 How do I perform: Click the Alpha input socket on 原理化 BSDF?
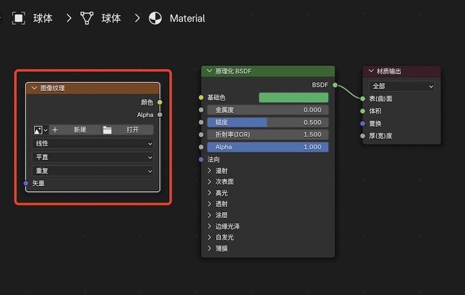(201, 147)
